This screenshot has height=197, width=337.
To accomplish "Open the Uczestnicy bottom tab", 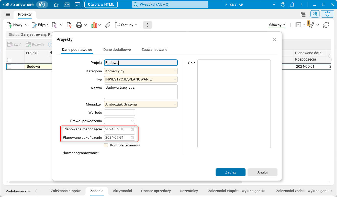I will [189, 191].
